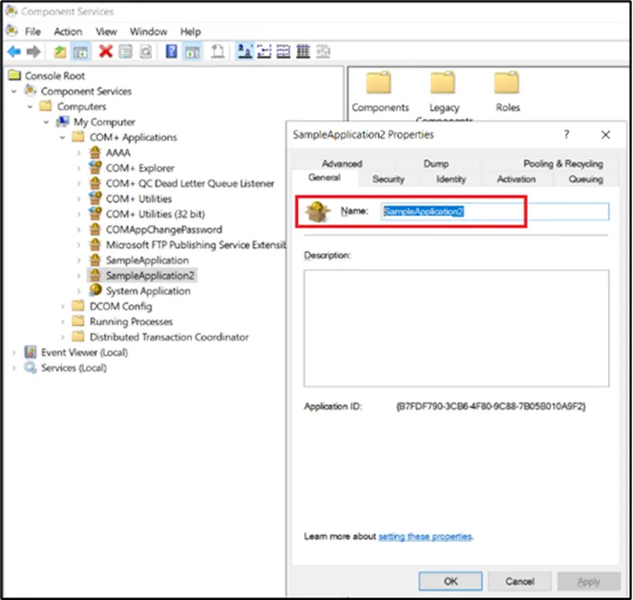The height and width of the screenshot is (600, 633).
Task: Select the General tab
Action: click(x=324, y=178)
